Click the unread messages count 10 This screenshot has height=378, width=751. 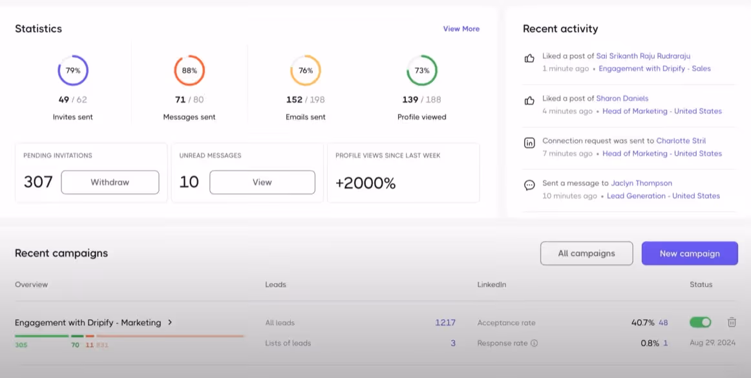coord(189,182)
